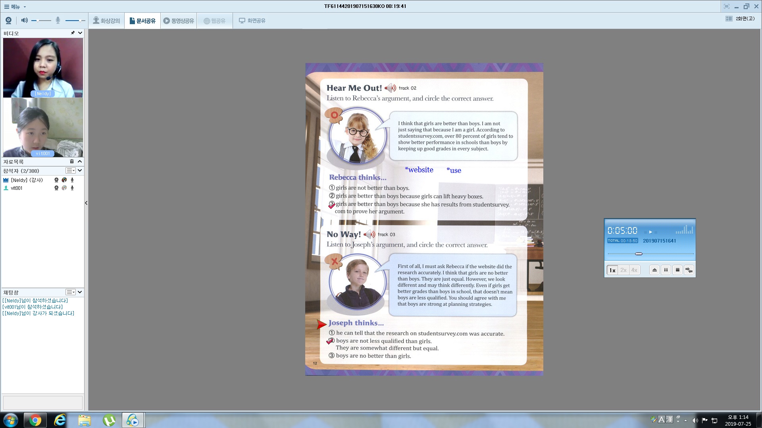Click the chat message input field
Screen dimensions: 762x428
(x=42, y=402)
